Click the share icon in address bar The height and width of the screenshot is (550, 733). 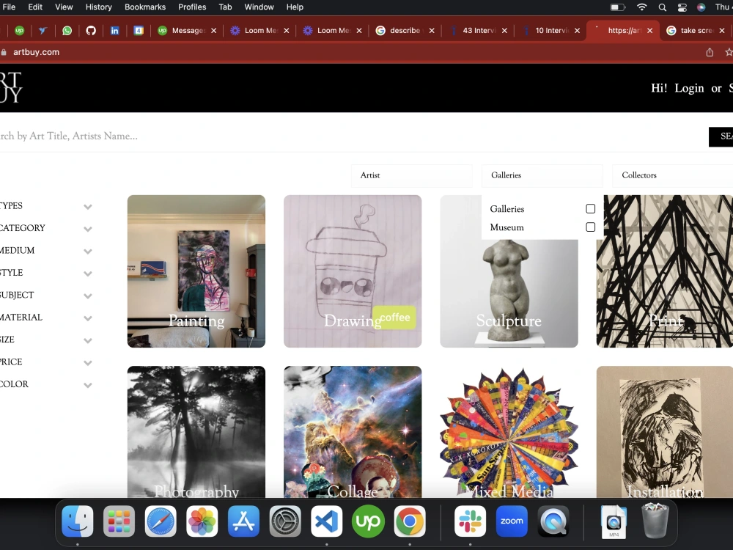point(710,52)
